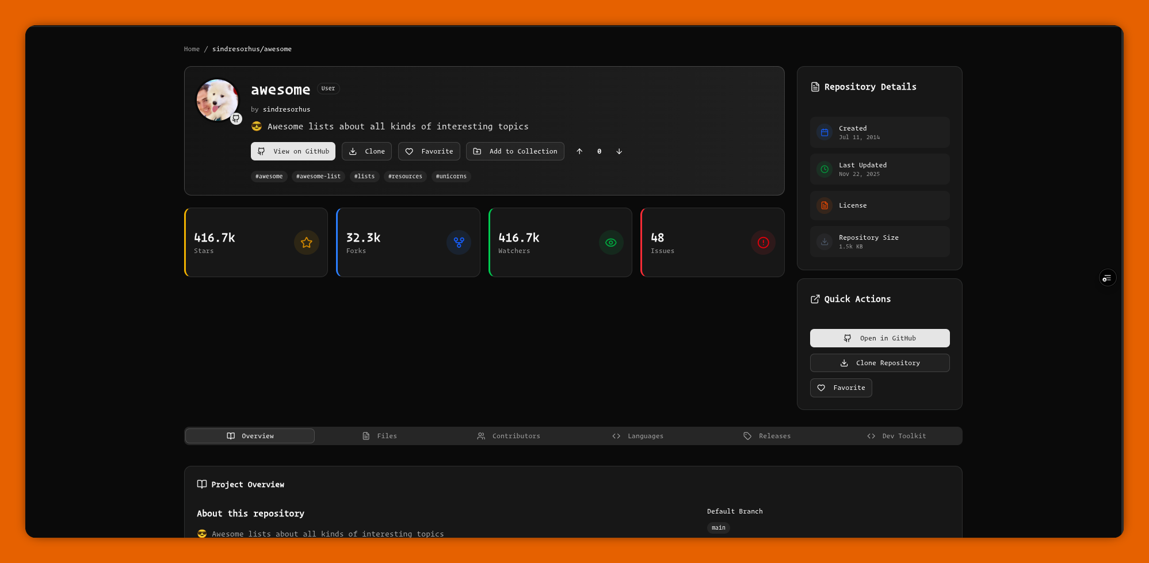
Task: Click the Add to Collection button
Action: [x=514, y=151]
